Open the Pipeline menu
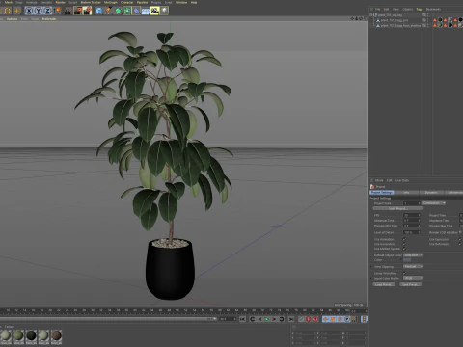This screenshot has width=463, height=347. [x=142, y=2]
